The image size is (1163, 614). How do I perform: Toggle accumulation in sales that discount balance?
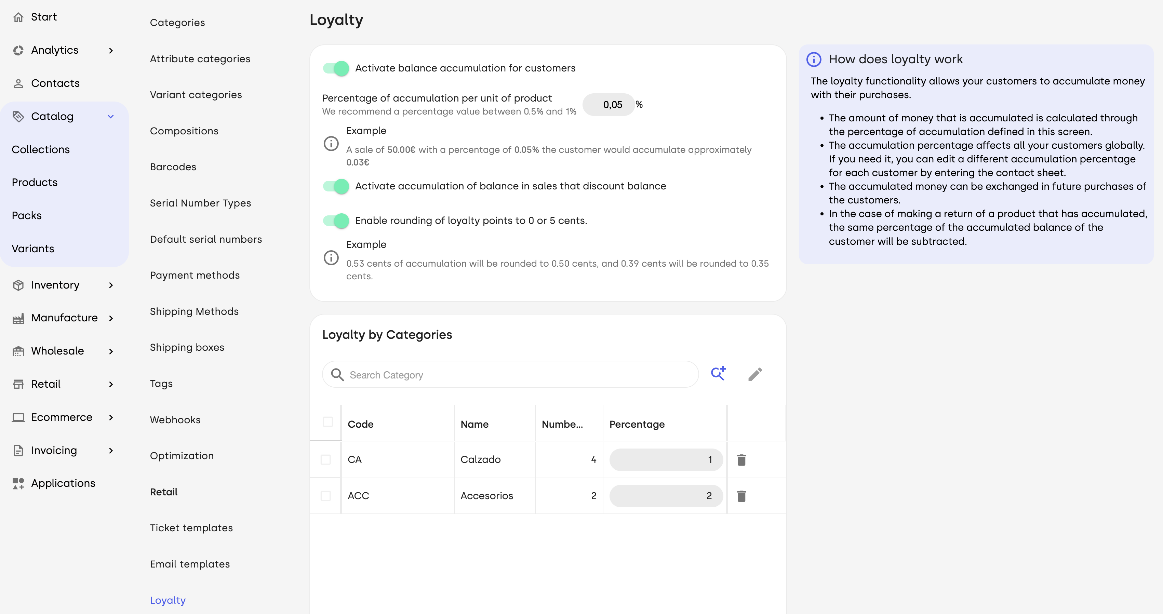[336, 186]
